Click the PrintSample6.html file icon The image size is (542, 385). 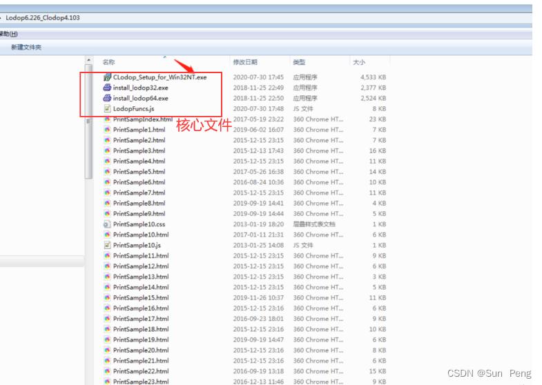pos(107,182)
